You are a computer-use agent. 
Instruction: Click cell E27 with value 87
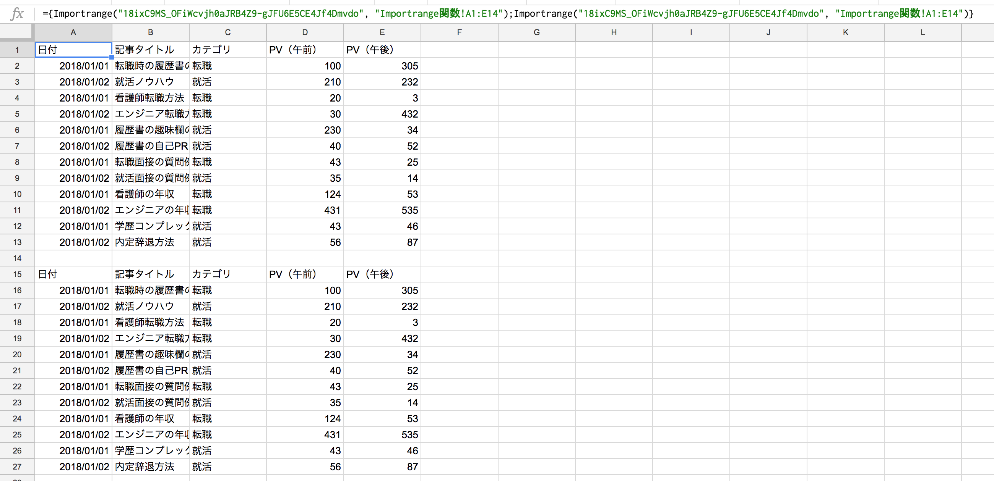coord(382,467)
